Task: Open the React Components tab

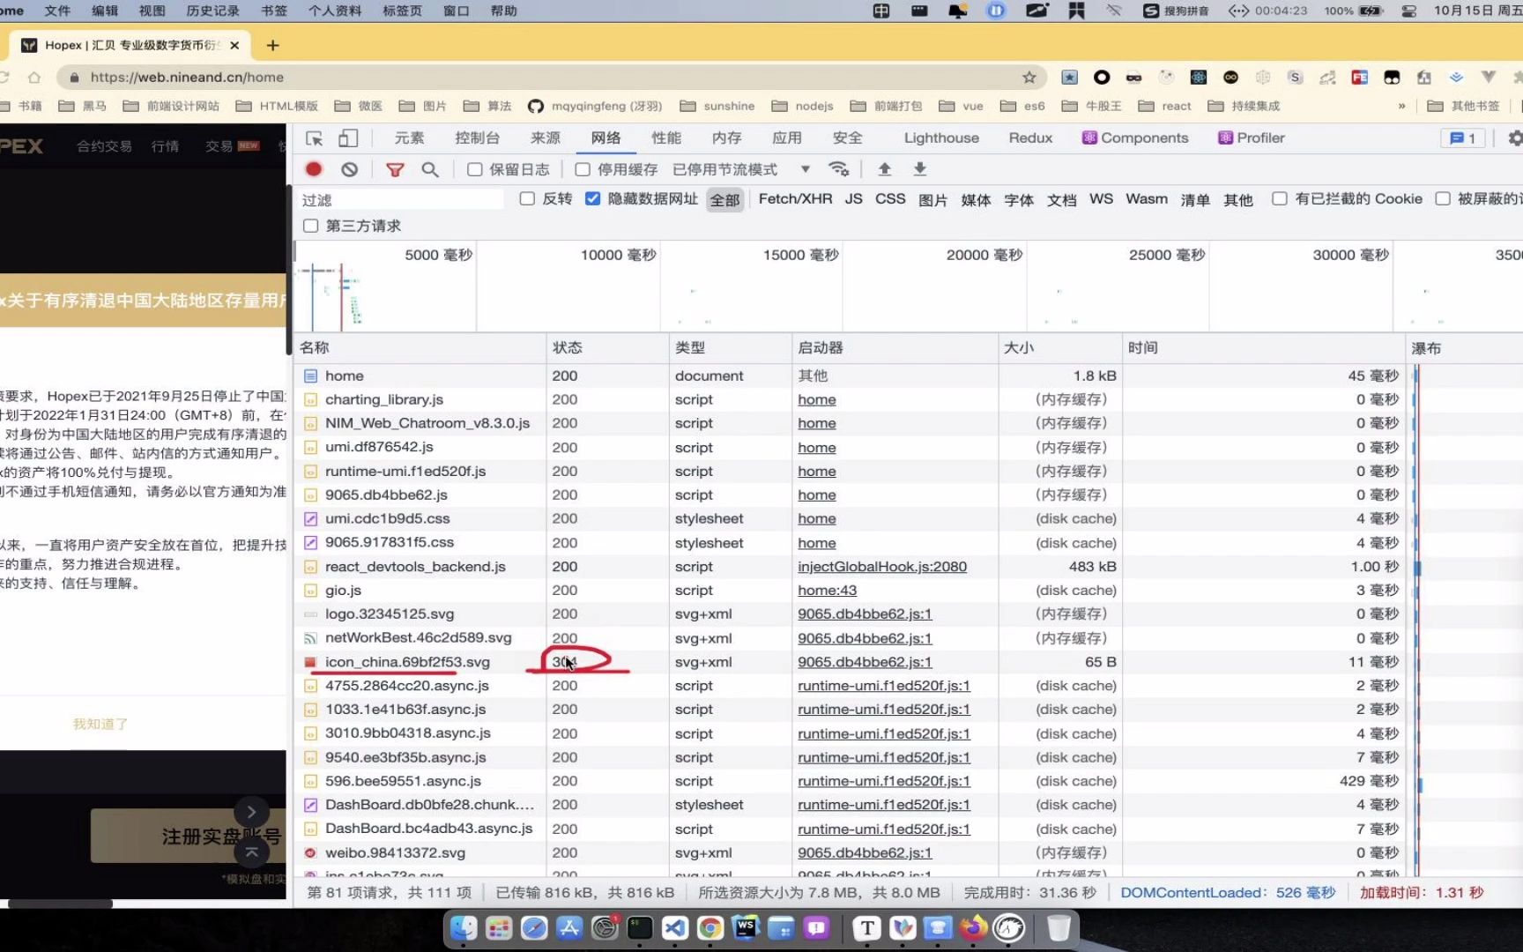Action: pyautogui.click(x=1135, y=138)
